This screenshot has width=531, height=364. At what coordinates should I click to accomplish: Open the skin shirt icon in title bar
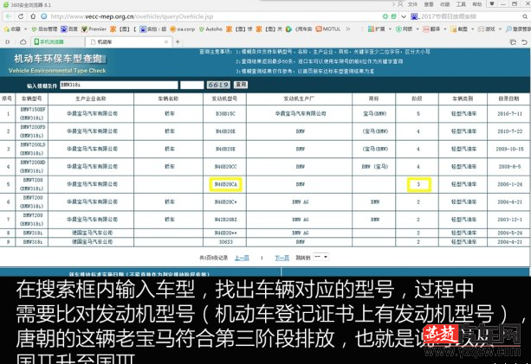click(x=492, y=3)
